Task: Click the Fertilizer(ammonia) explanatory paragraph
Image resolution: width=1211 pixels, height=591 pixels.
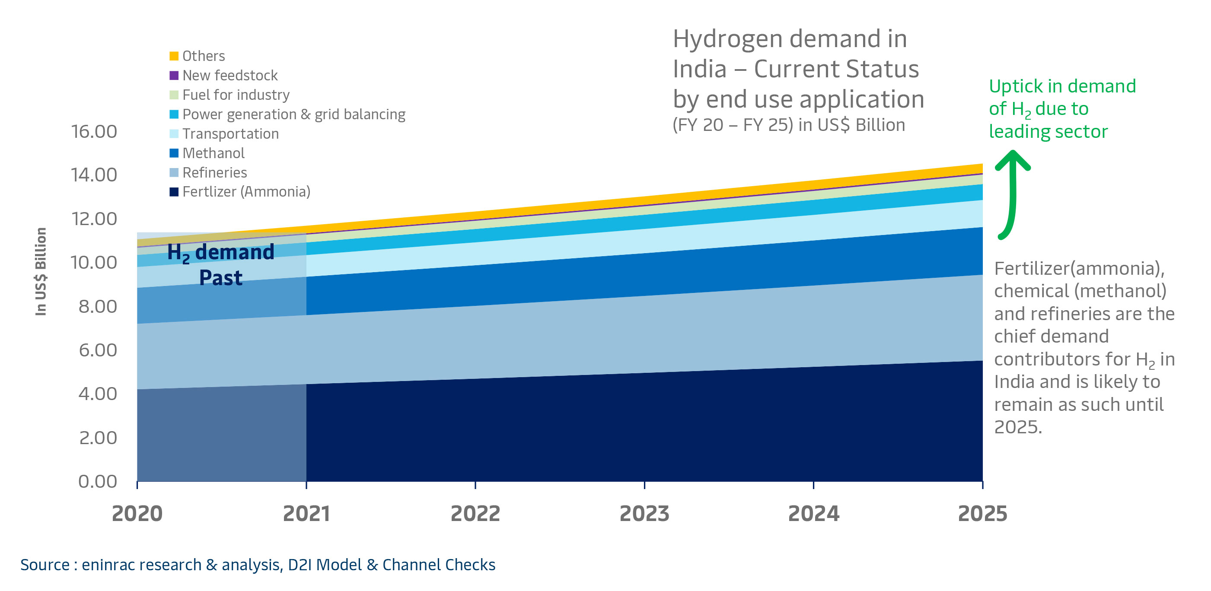Action: pyautogui.click(x=1084, y=348)
